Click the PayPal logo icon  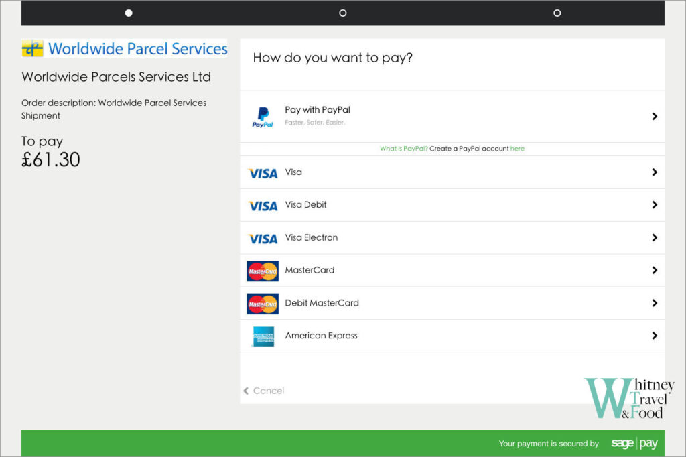tap(263, 117)
